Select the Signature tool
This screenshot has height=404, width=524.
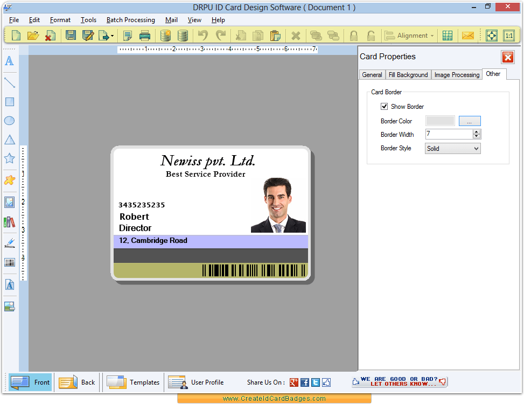10,243
